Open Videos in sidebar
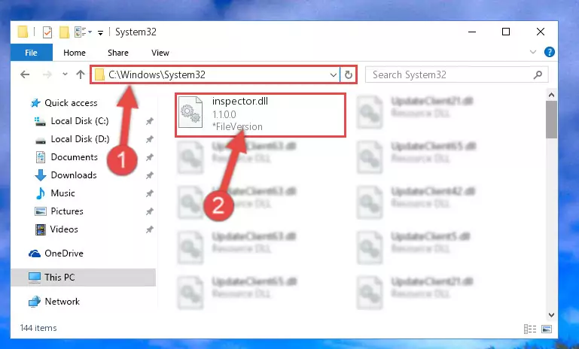Viewport: 579px width, 349px height. (x=56, y=229)
